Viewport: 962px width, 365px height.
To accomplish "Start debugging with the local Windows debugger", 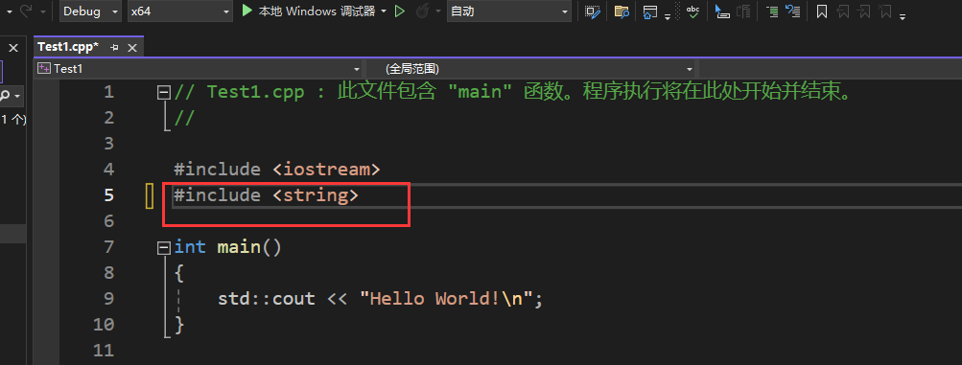I will click(x=308, y=11).
